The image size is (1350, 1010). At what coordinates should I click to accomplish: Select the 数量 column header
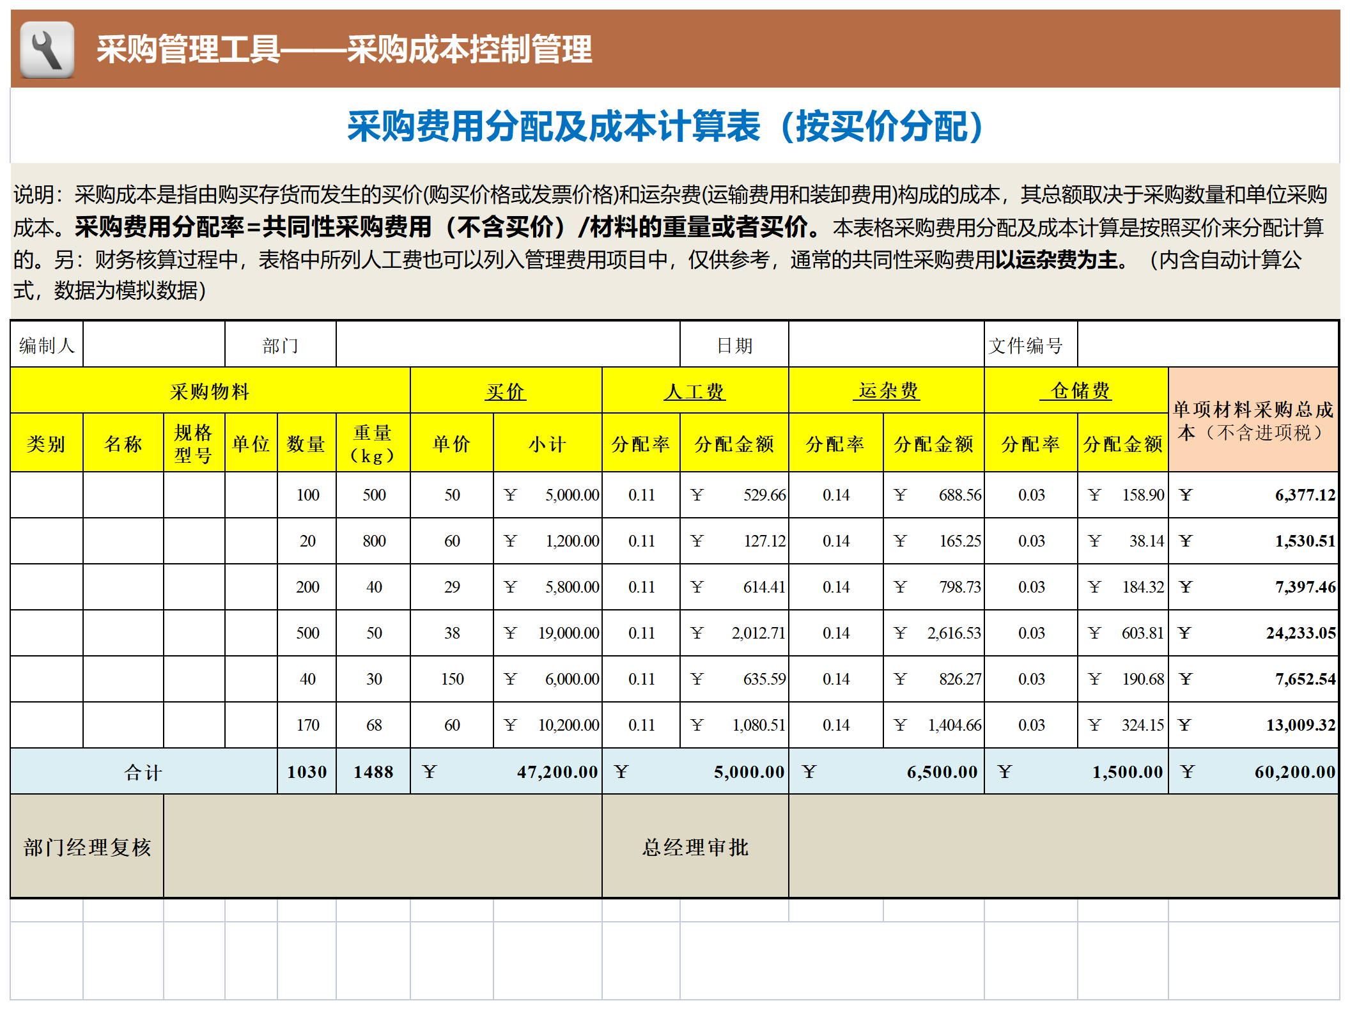coord(307,443)
